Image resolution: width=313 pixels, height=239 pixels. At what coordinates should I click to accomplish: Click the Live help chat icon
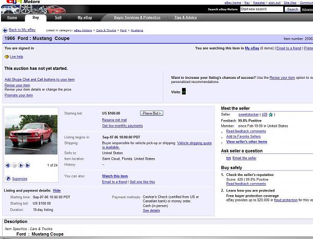(x=7, y=56)
